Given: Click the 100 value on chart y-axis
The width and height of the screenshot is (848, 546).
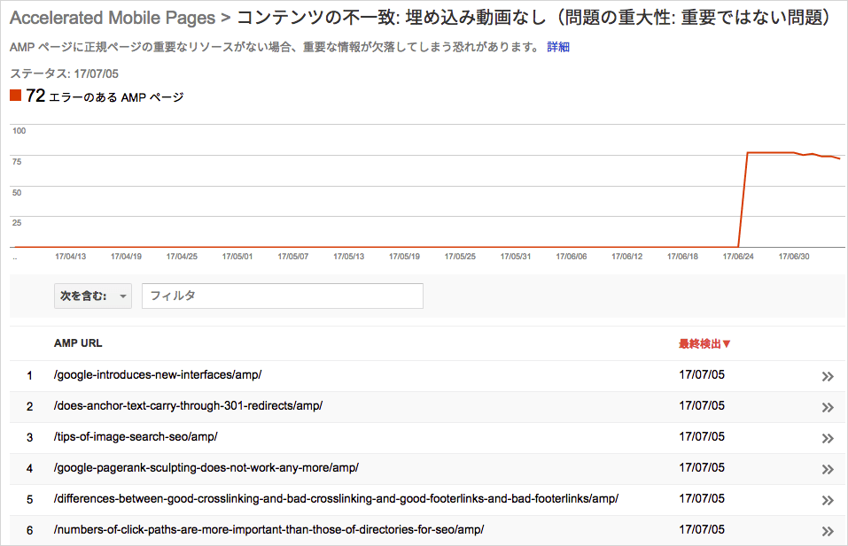Looking at the screenshot, I should click(x=19, y=131).
